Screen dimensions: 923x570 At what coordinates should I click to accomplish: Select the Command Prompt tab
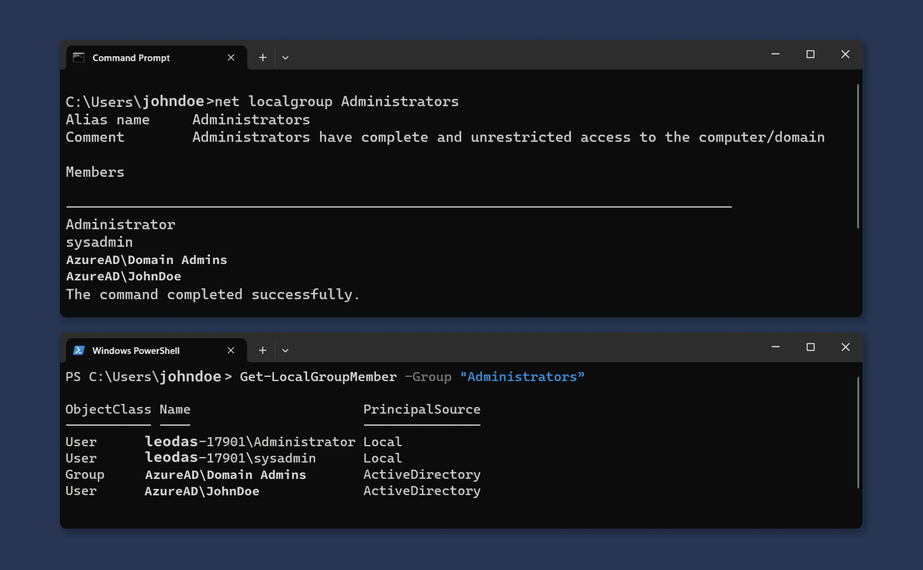131,58
